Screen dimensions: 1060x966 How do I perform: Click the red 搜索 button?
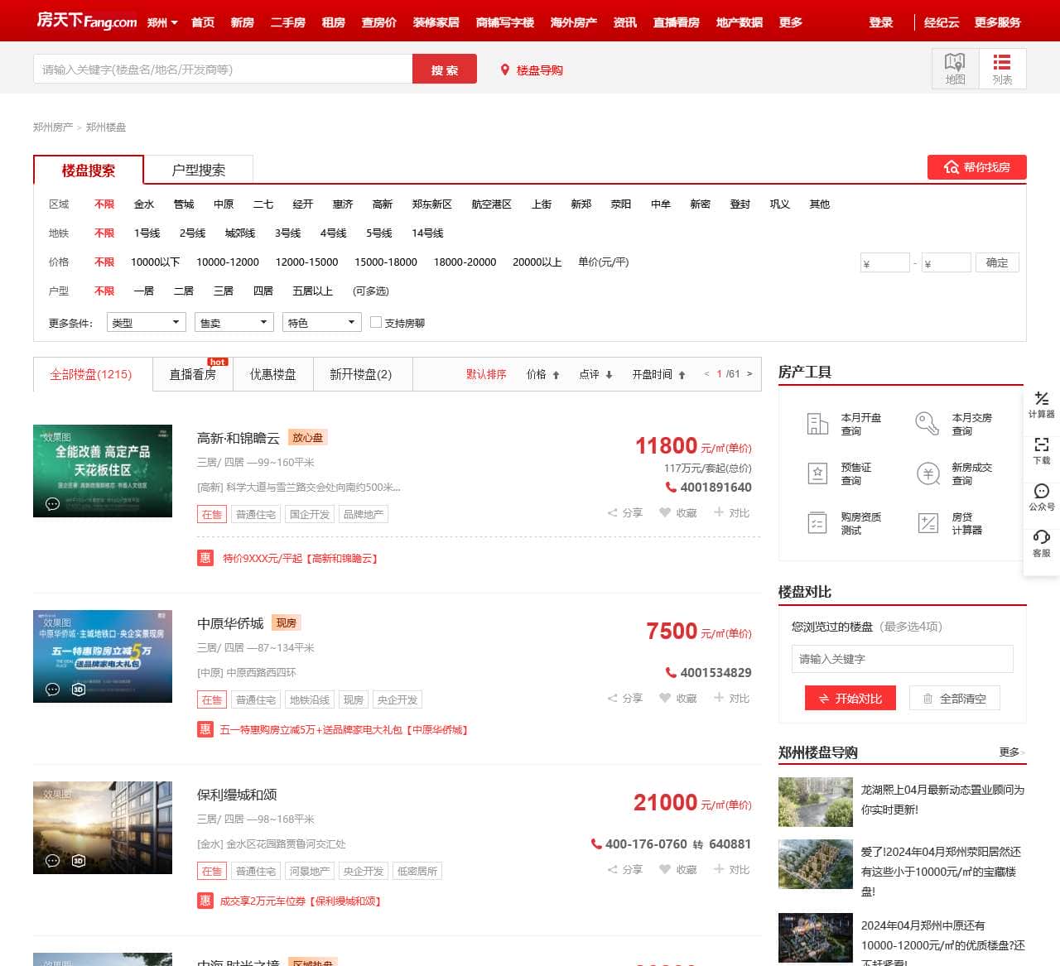tap(445, 70)
